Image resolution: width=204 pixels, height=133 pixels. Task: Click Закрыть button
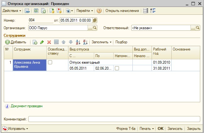194,129
